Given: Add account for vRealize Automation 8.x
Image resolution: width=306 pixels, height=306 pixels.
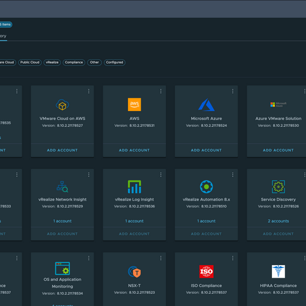Looking at the screenshot, I should tap(206, 233).
